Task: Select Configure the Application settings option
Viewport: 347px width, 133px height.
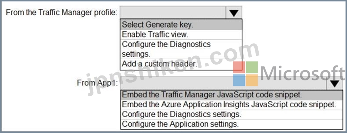Action: (231, 124)
